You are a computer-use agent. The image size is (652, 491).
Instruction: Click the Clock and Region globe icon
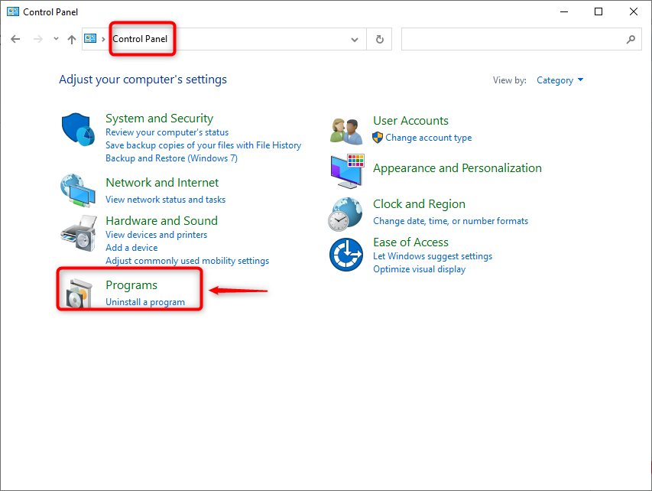pyautogui.click(x=347, y=213)
